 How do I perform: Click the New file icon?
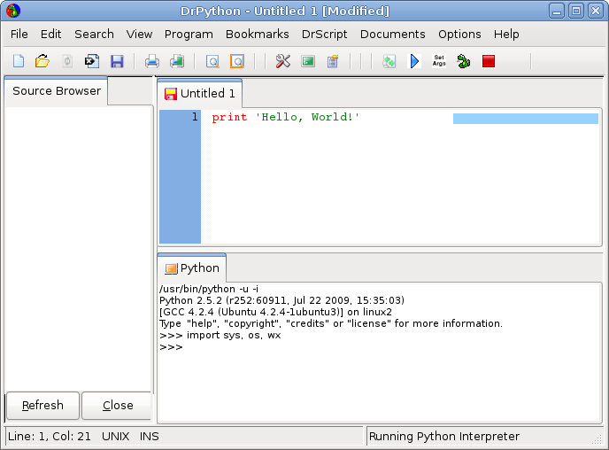click(x=19, y=61)
